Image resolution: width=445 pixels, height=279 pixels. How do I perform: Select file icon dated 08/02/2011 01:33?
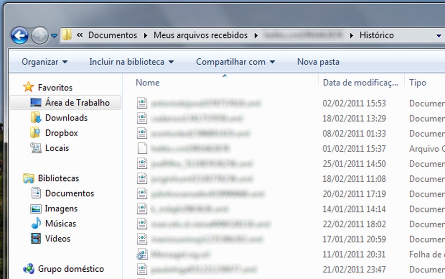[142, 133]
